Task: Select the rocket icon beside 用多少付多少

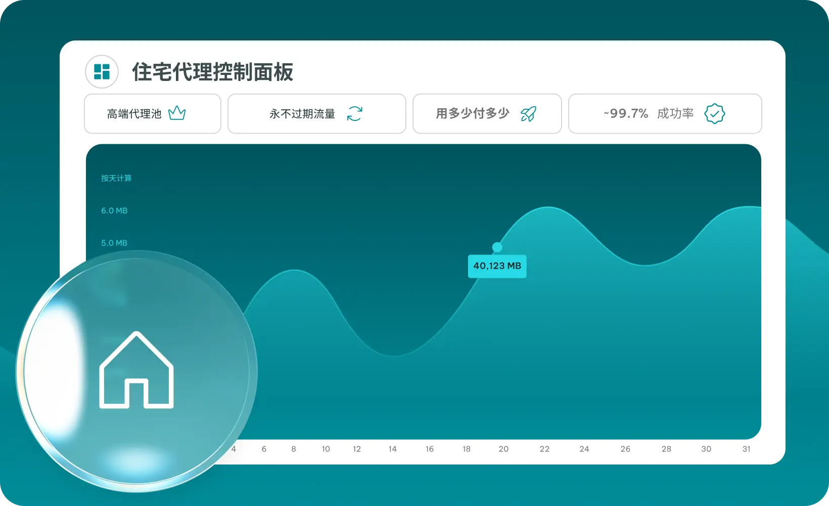Action: [x=528, y=113]
